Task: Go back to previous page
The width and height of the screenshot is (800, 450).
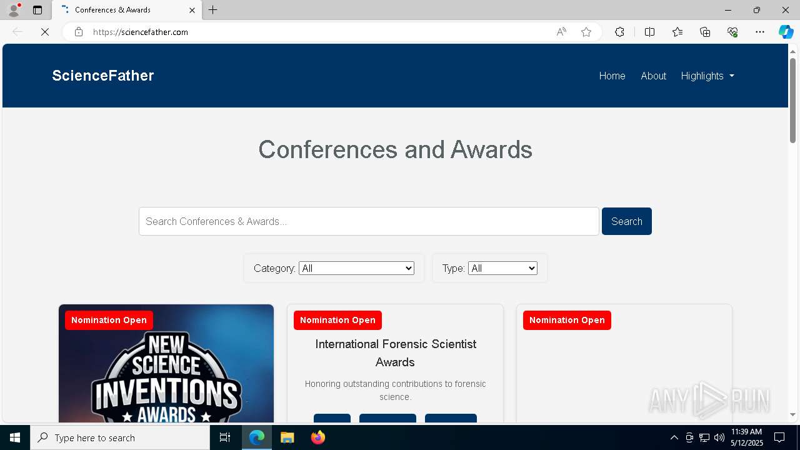Action: coord(17,32)
